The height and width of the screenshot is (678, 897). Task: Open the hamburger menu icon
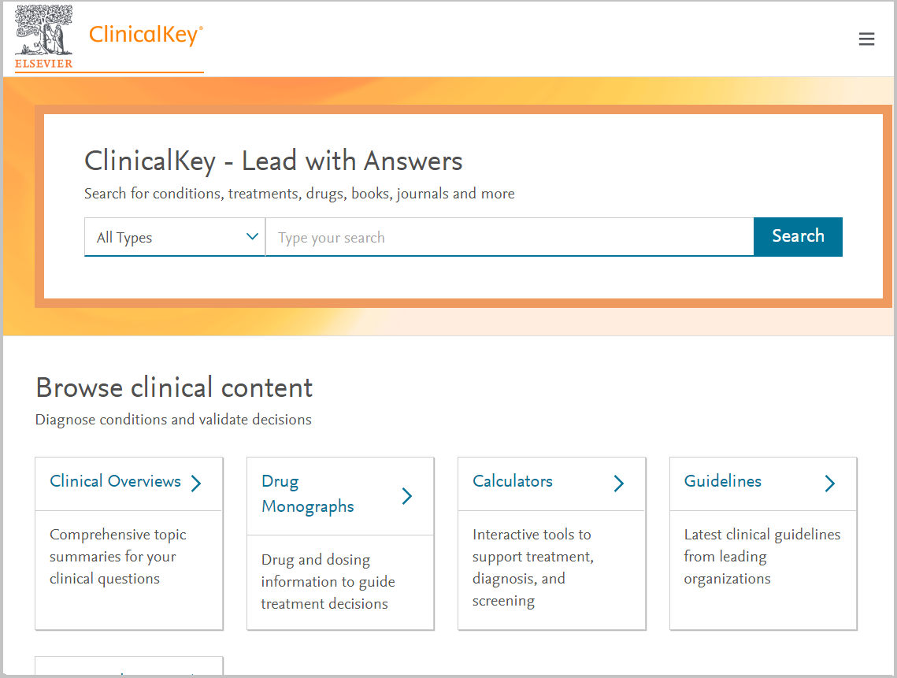866,39
